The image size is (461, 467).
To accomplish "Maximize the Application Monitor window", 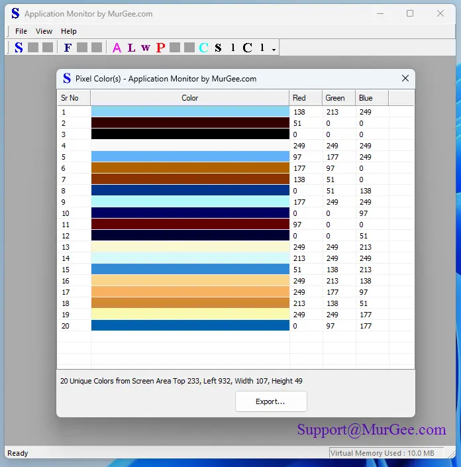I will 410,13.
